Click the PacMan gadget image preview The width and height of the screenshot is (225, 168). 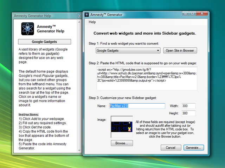122,127
